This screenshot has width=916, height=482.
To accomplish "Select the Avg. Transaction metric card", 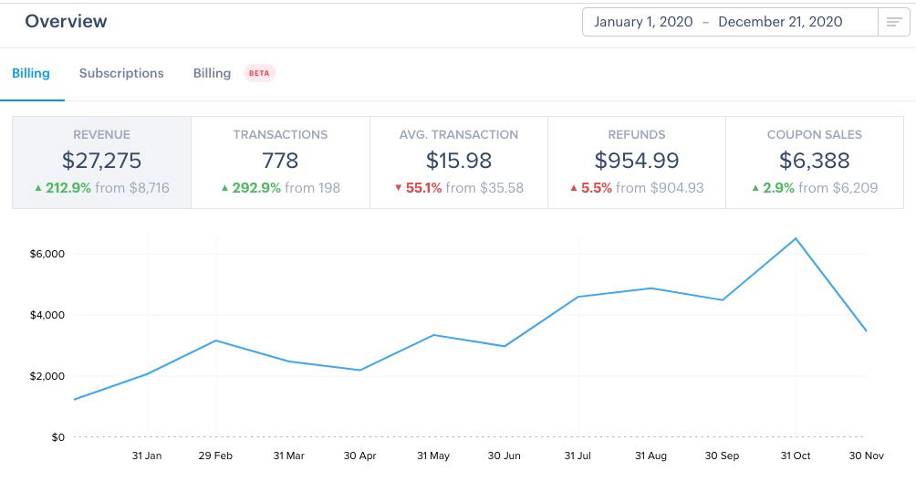I will pos(458,162).
